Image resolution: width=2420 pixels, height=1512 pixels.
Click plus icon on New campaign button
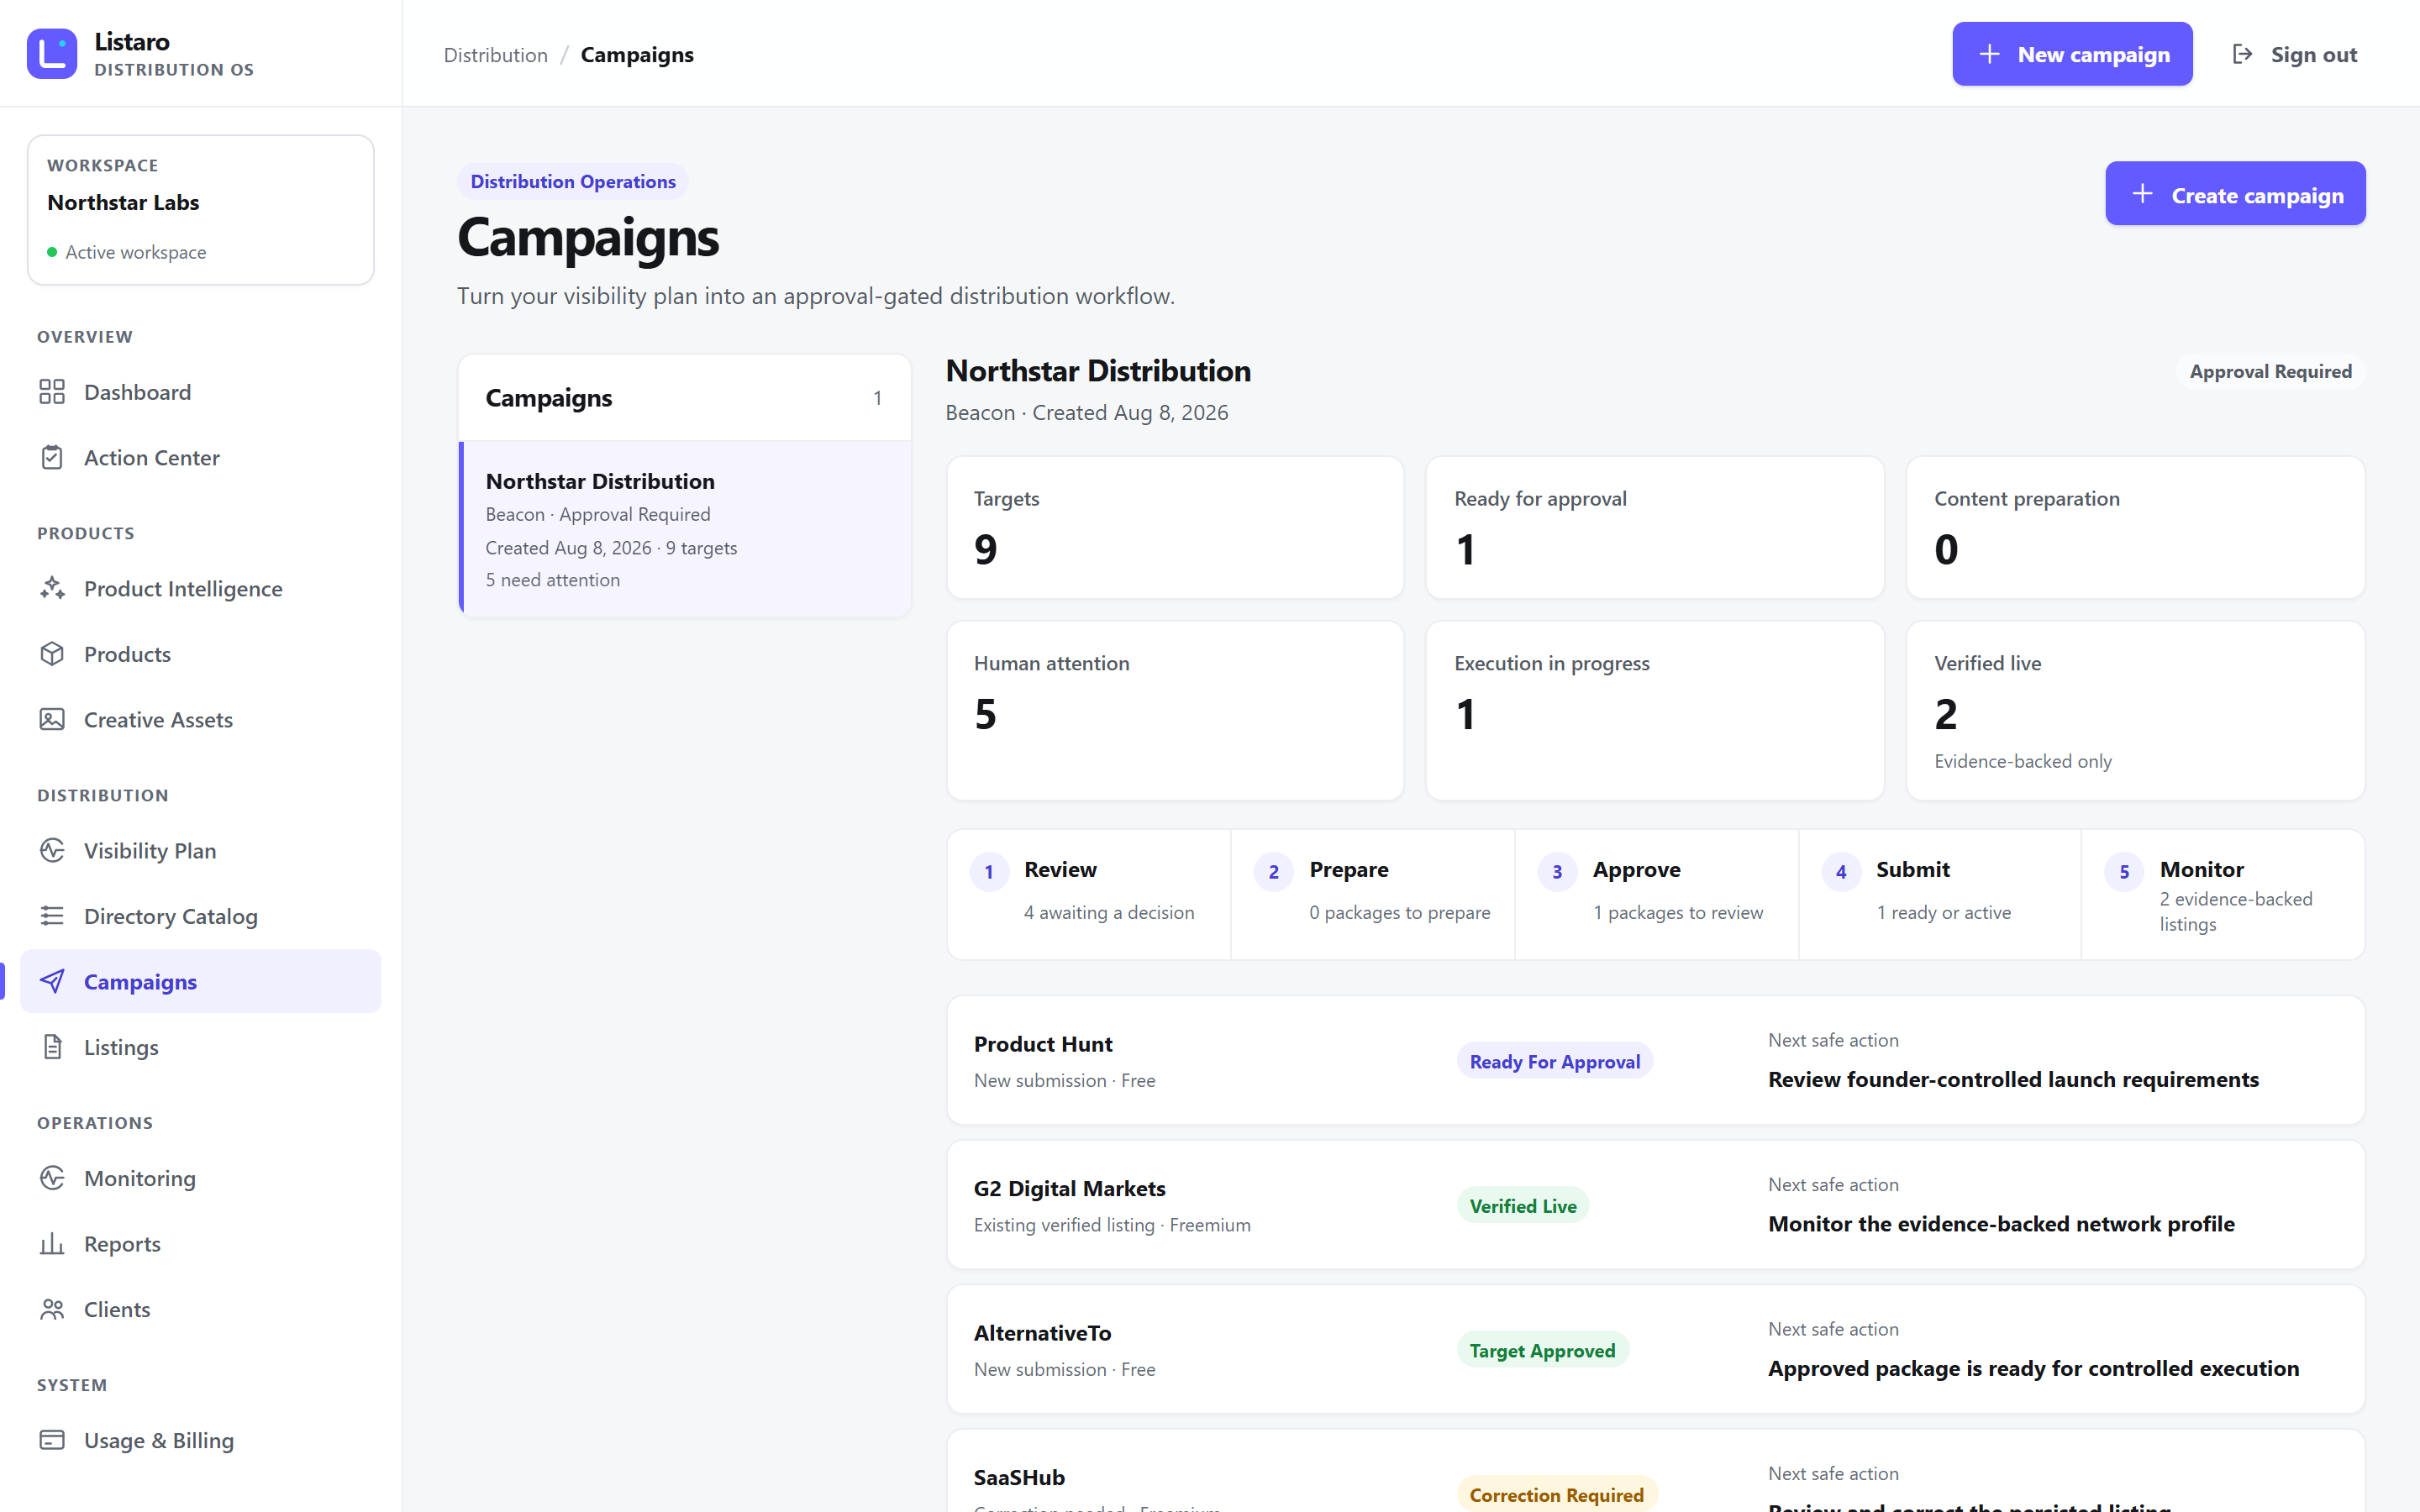click(x=1989, y=54)
